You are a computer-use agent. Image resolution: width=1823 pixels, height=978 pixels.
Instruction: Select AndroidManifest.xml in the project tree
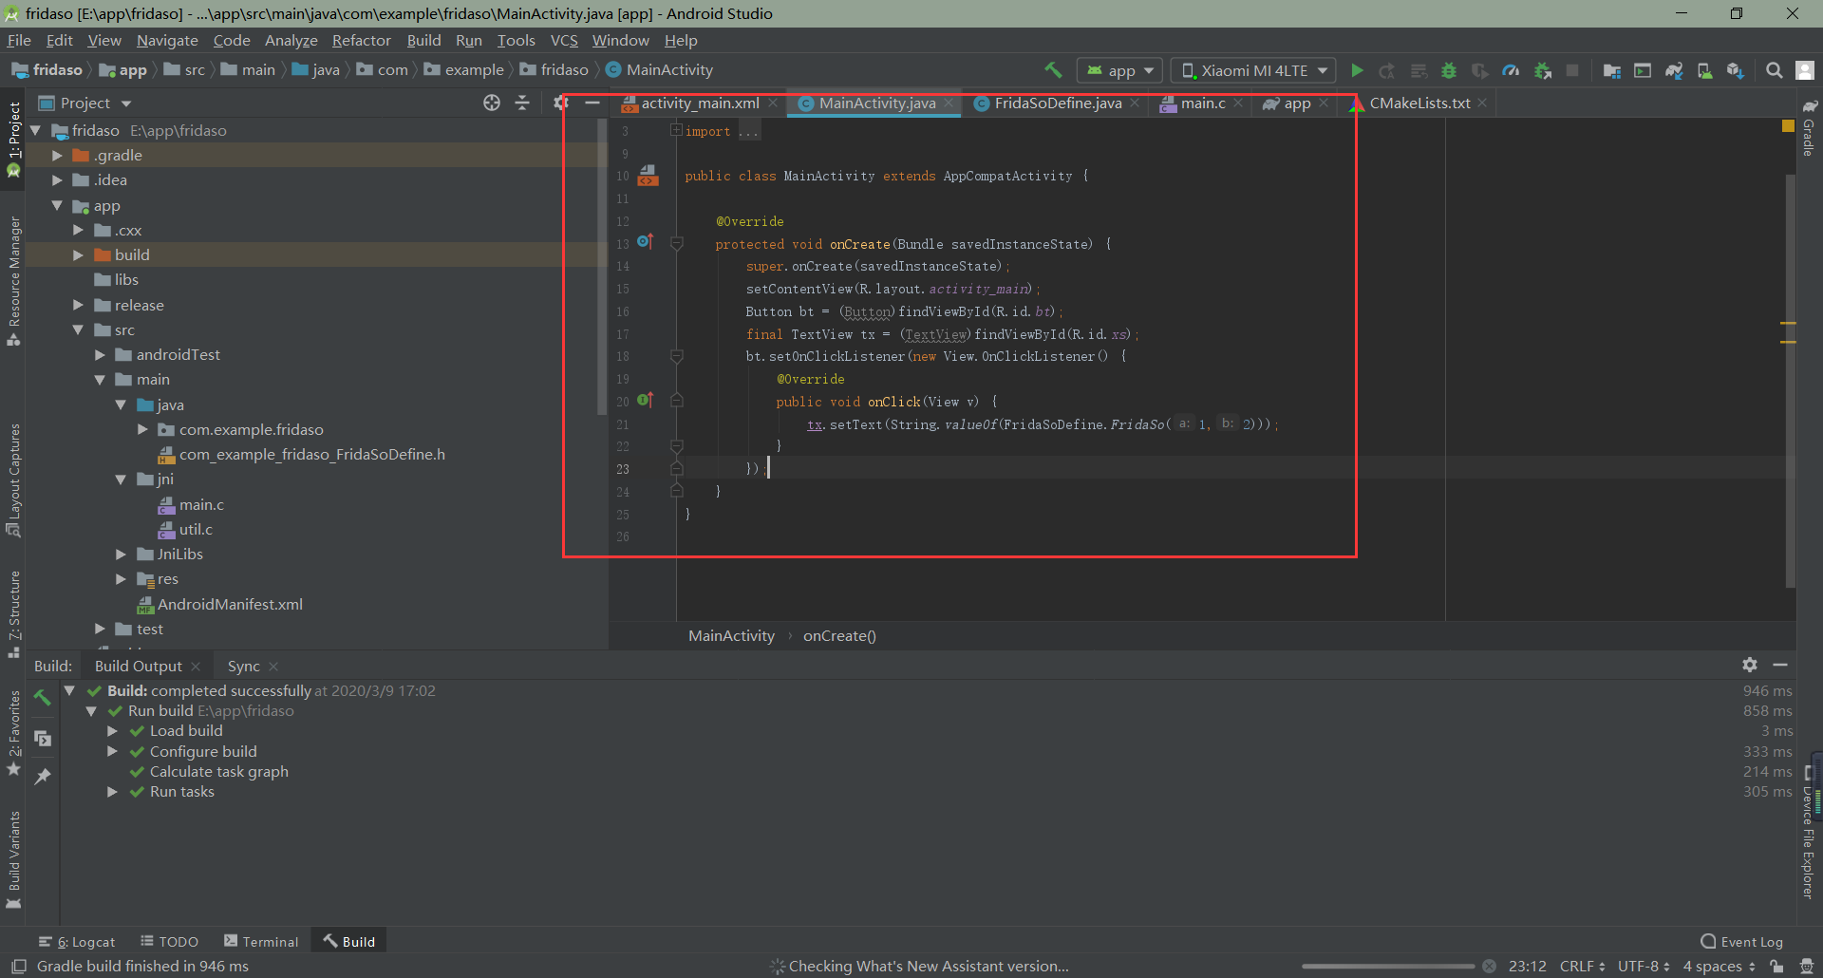coord(230,604)
